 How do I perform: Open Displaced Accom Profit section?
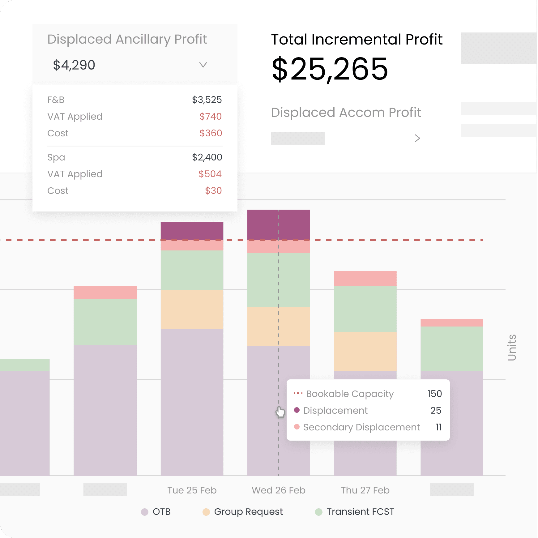tap(346, 113)
